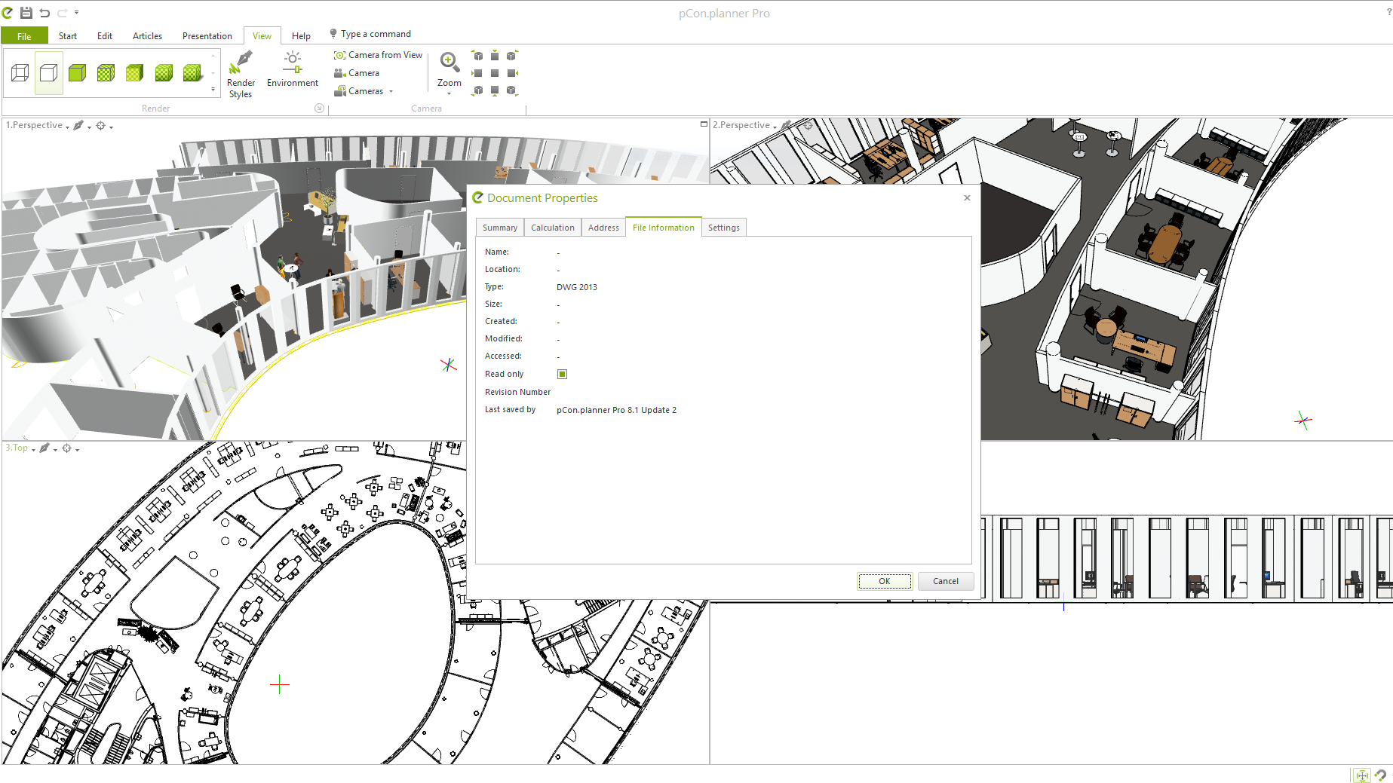
Task: Open the 1.Perspective view name dropdown
Action: [67, 127]
